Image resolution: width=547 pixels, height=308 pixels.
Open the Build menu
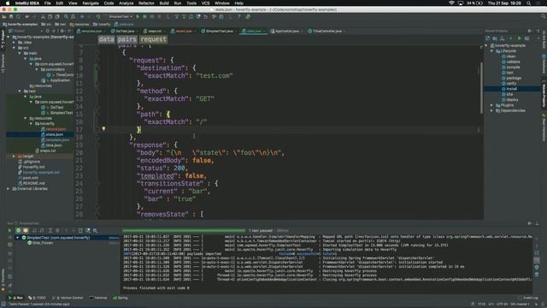pyautogui.click(x=164, y=3)
